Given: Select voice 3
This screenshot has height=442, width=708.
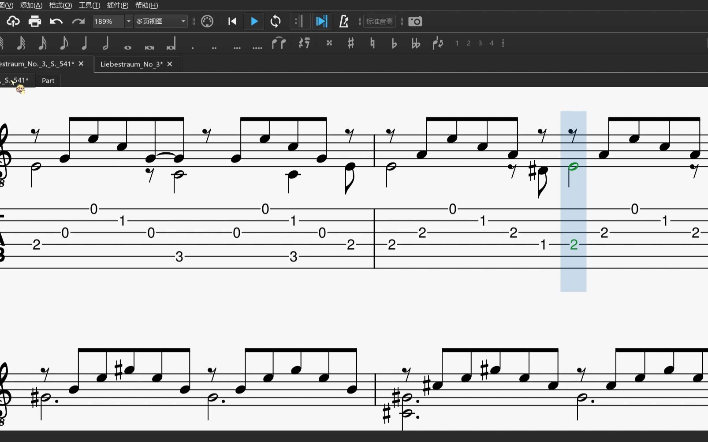Looking at the screenshot, I should click(x=480, y=43).
